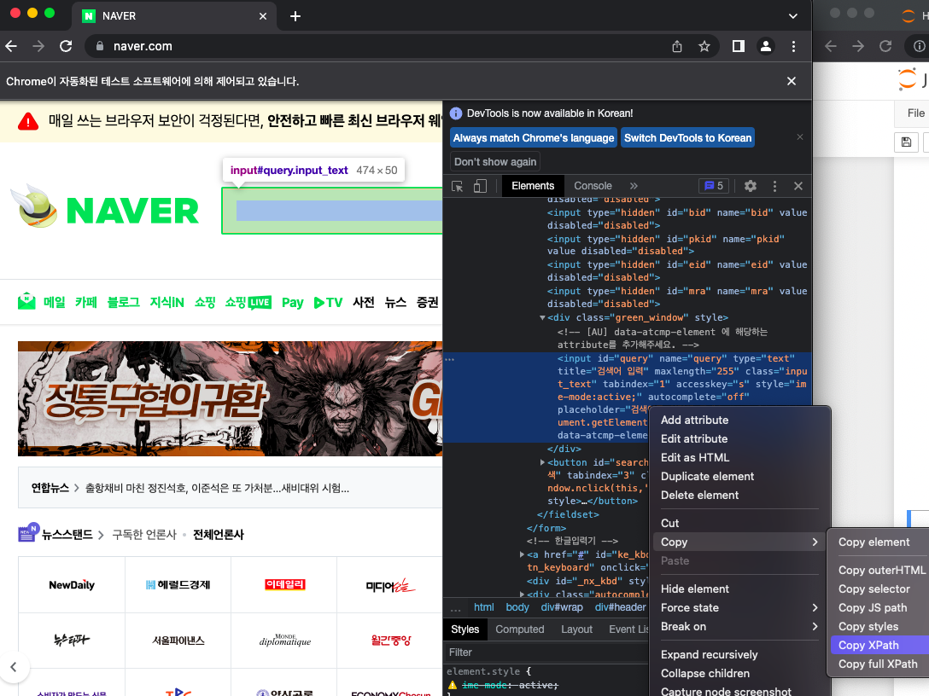929x696 pixels.
Task: Choose Duplicate element
Action: pos(739,477)
